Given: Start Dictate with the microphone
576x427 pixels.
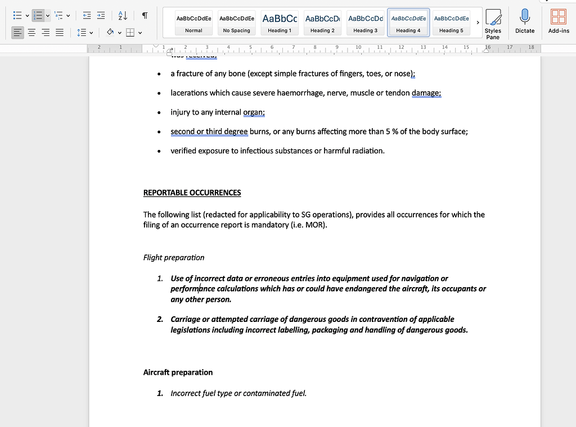Looking at the screenshot, I should tap(524, 21).
